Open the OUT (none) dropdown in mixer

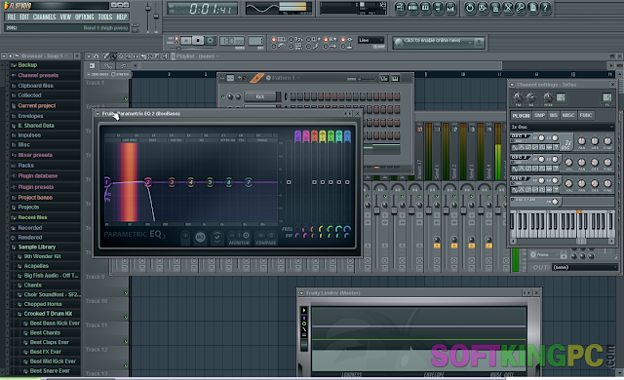[x=584, y=267]
